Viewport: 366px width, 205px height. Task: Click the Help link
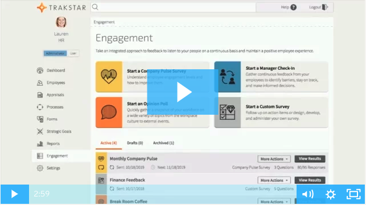(285, 7)
